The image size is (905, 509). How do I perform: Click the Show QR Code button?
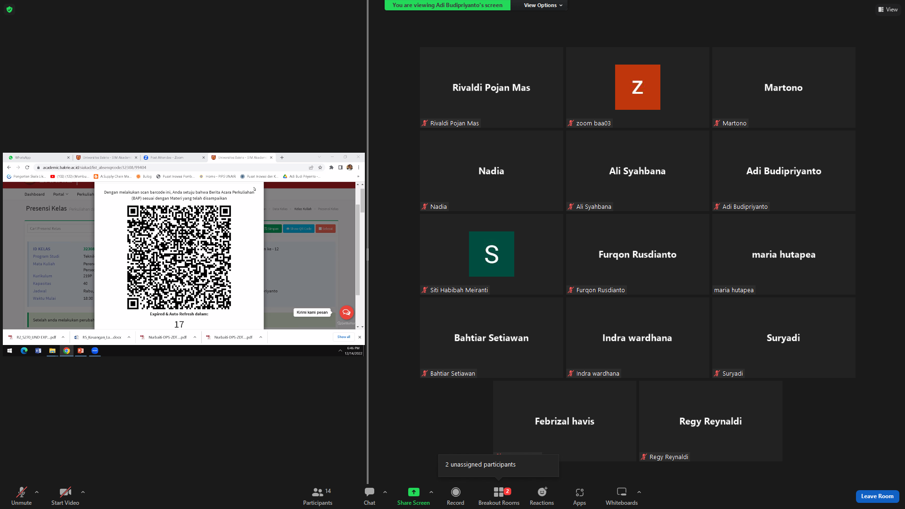coord(299,229)
